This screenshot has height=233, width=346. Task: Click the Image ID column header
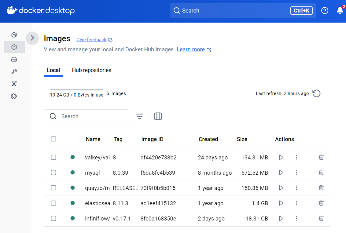152,139
